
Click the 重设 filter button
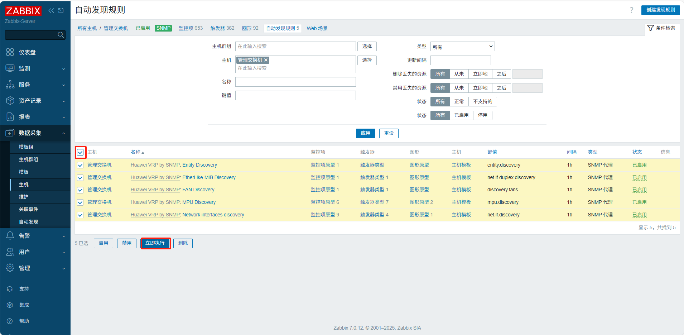point(389,133)
